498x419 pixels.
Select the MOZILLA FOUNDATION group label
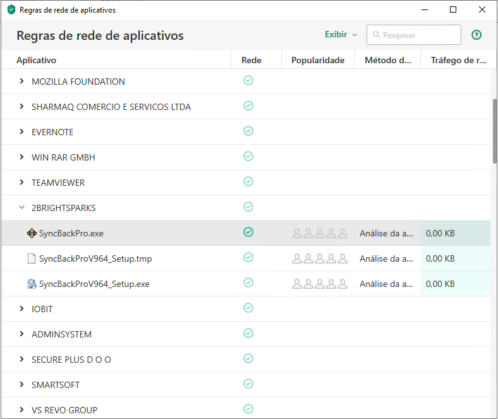(x=78, y=82)
